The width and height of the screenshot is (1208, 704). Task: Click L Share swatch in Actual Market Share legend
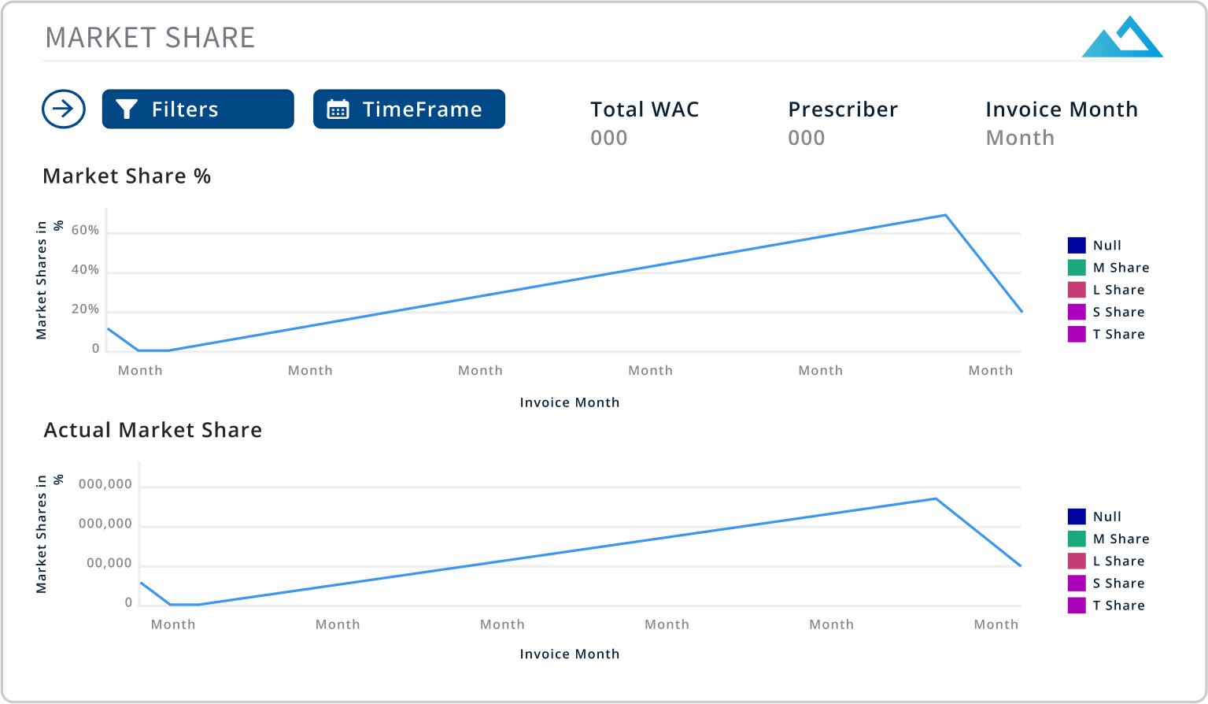coord(1077,561)
